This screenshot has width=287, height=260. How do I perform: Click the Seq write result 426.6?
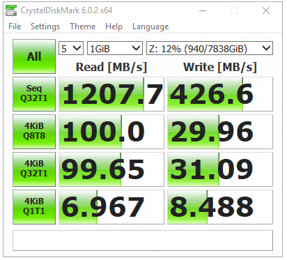coord(220,94)
